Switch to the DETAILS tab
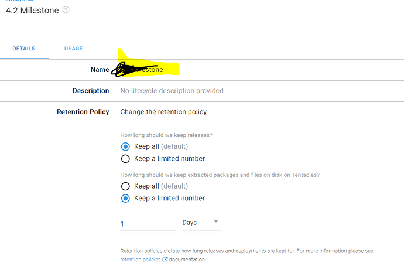The width and height of the screenshot is (404, 273). click(24, 49)
